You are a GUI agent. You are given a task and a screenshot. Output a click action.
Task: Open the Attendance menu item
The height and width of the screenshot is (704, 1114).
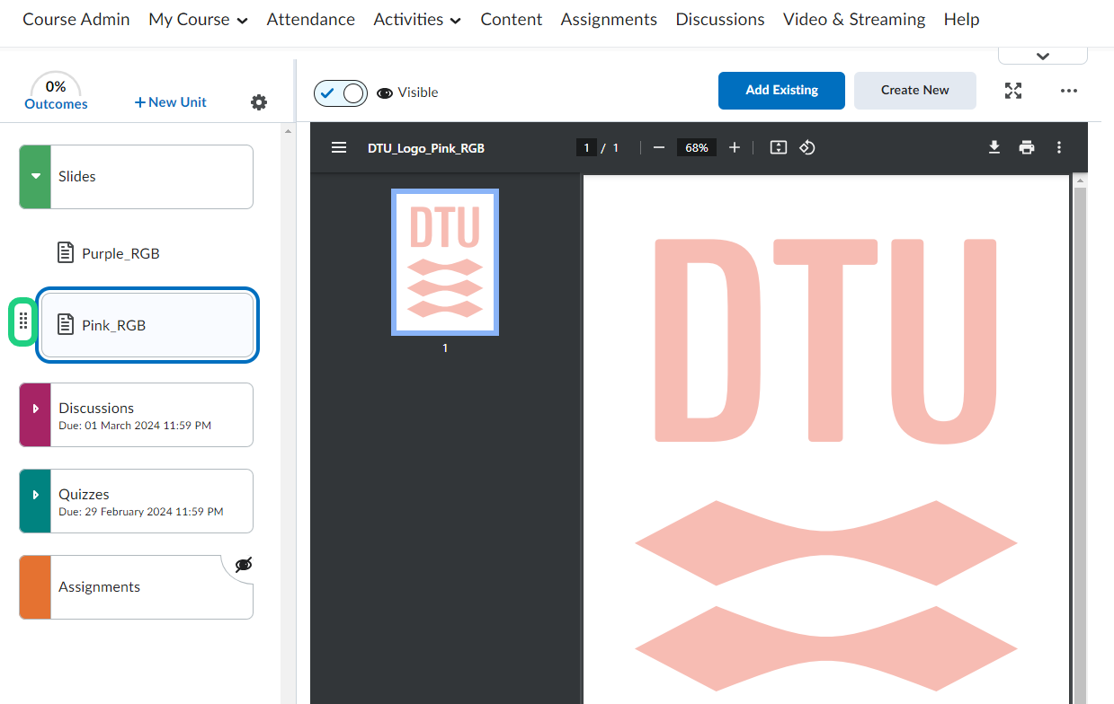pyautogui.click(x=310, y=20)
